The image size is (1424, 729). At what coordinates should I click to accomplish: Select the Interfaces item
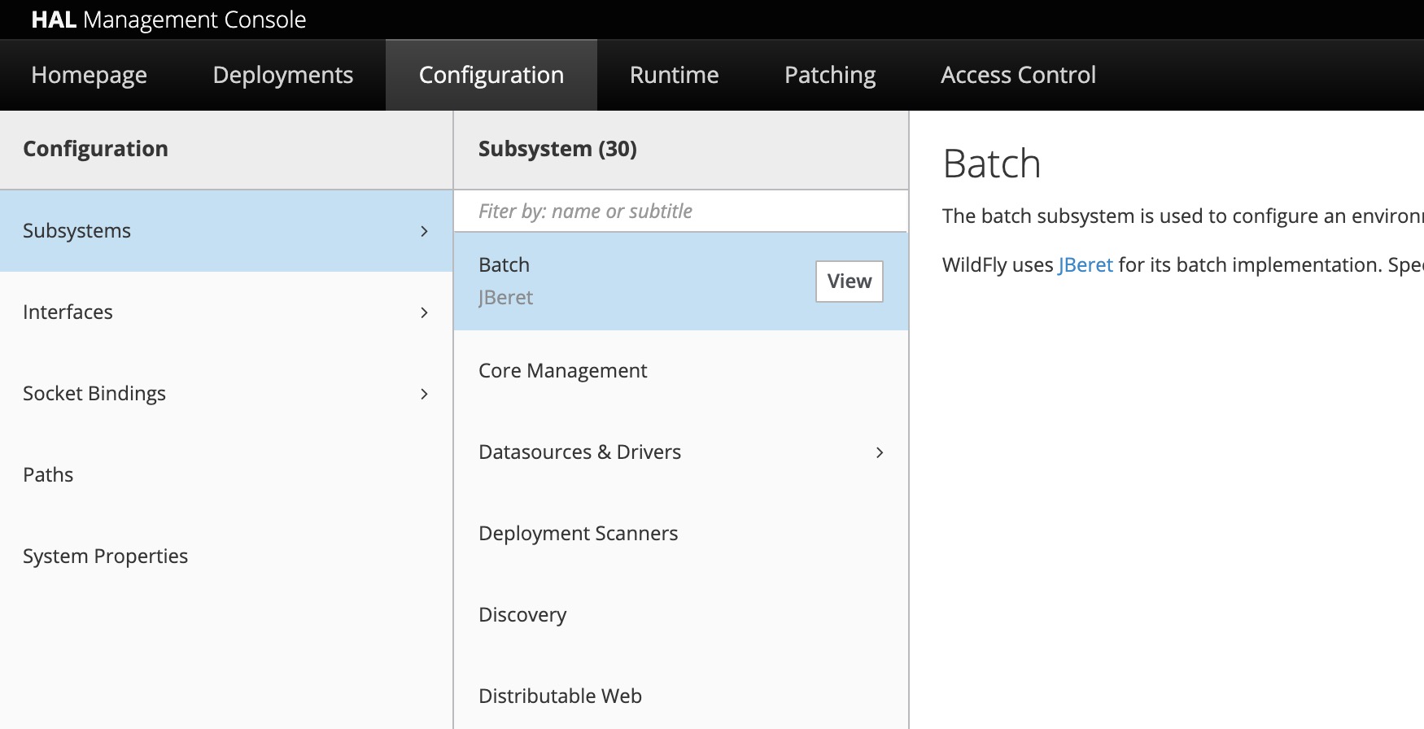pos(226,312)
